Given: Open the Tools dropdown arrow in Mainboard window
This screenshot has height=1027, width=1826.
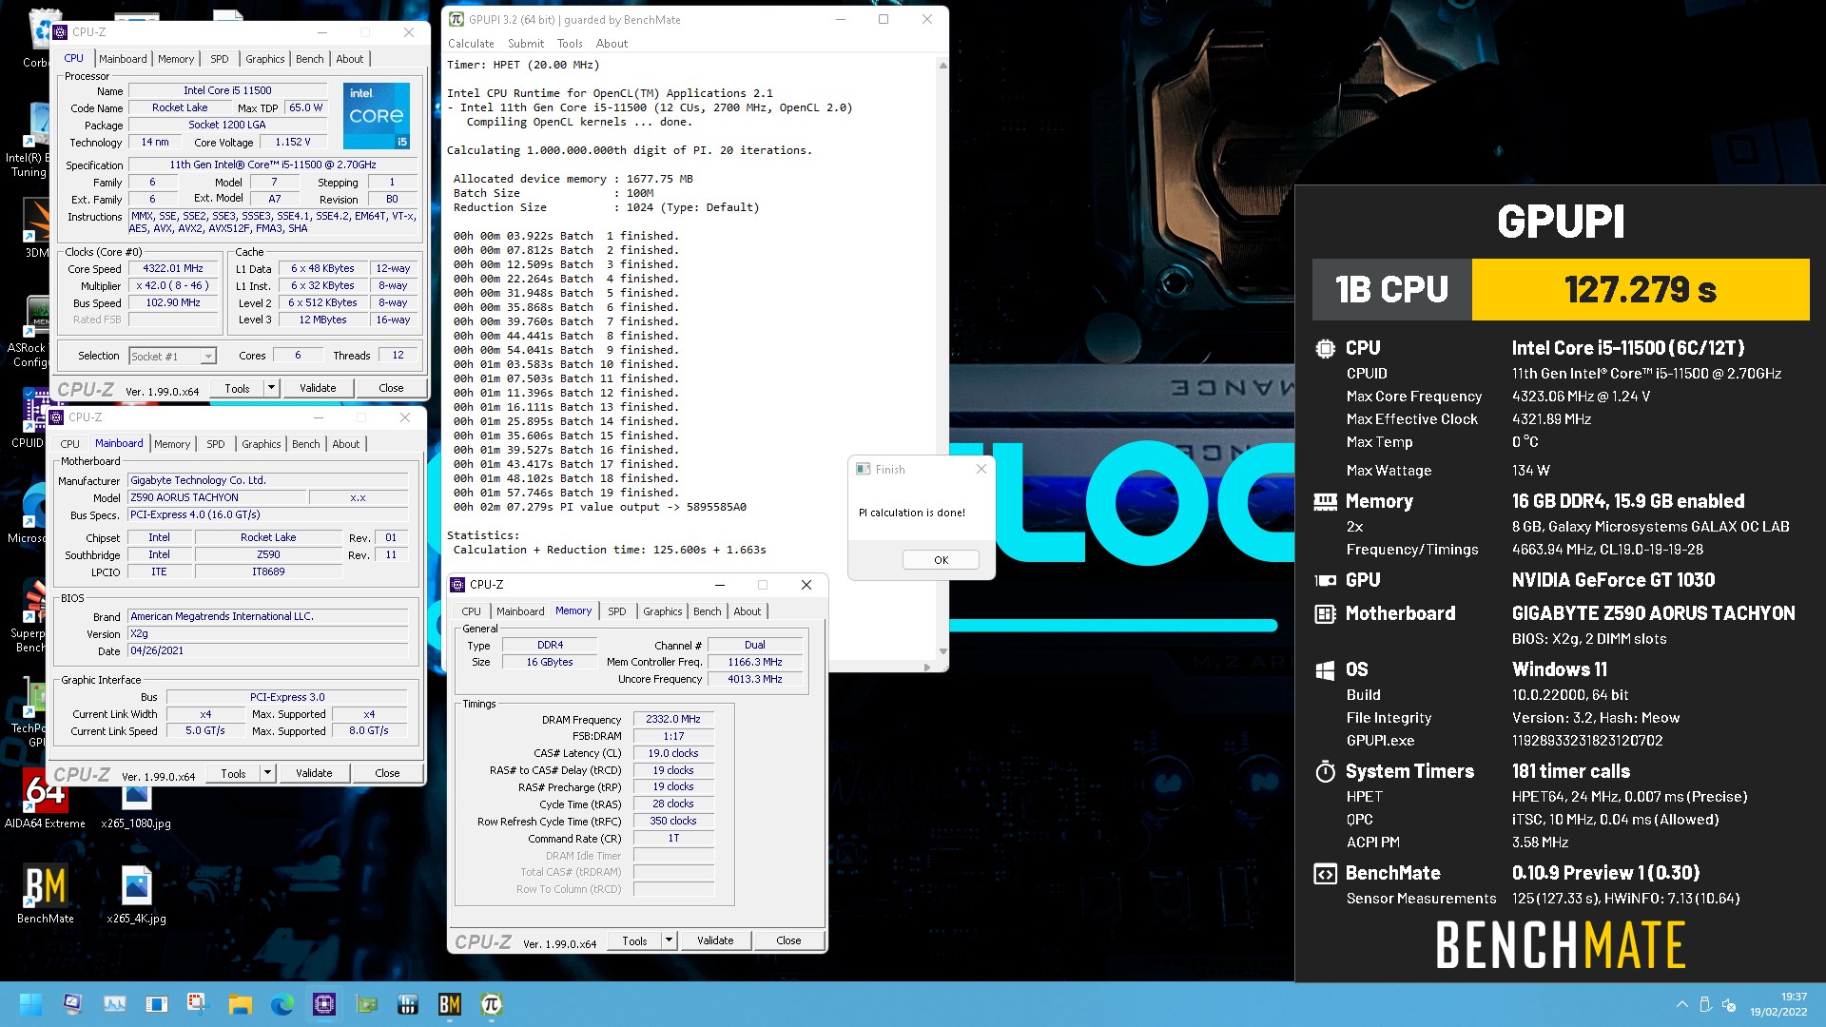Looking at the screenshot, I should (x=267, y=773).
